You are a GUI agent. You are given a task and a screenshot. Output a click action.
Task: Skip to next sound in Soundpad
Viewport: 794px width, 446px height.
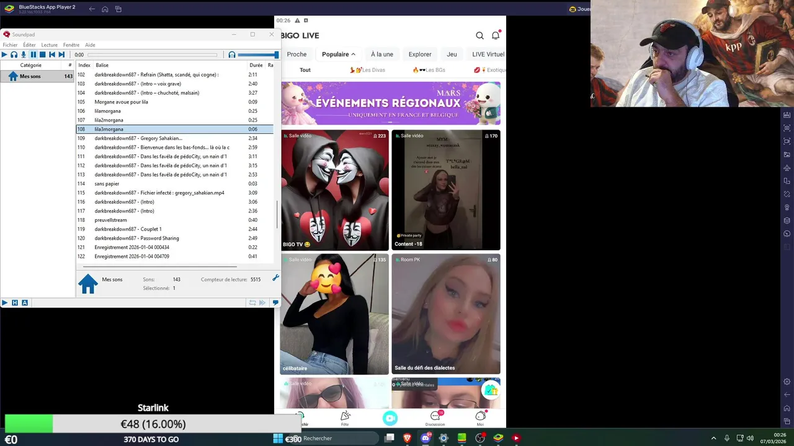pyautogui.click(x=61, y=55)
